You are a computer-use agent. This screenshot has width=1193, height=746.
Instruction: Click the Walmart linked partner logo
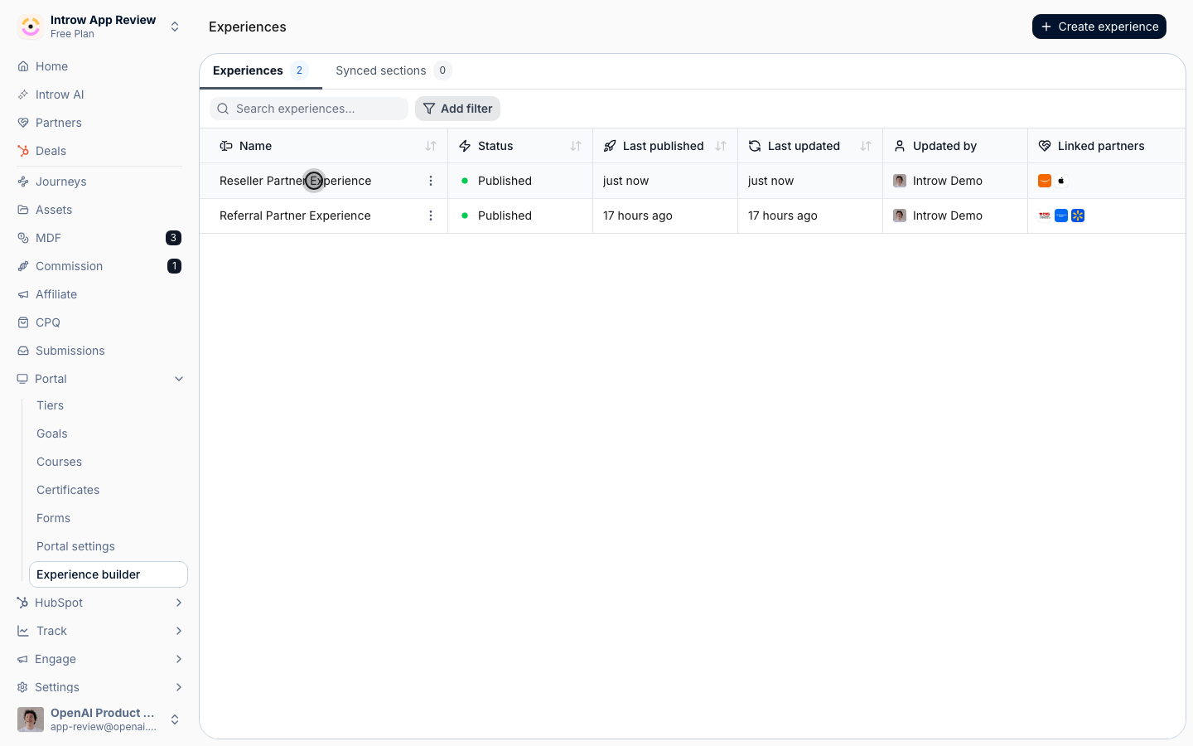(1078, 216)
